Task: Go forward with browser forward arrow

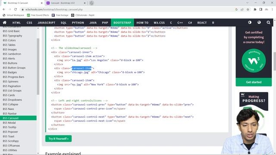Action: click(x=9, y=9)
